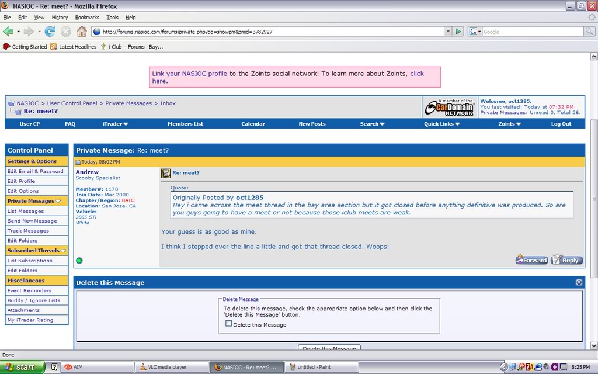Click the green Go arrow by the address bar
Image resolution: width=598 pixels, height=374 pixels.
click(x=458, y=32)
